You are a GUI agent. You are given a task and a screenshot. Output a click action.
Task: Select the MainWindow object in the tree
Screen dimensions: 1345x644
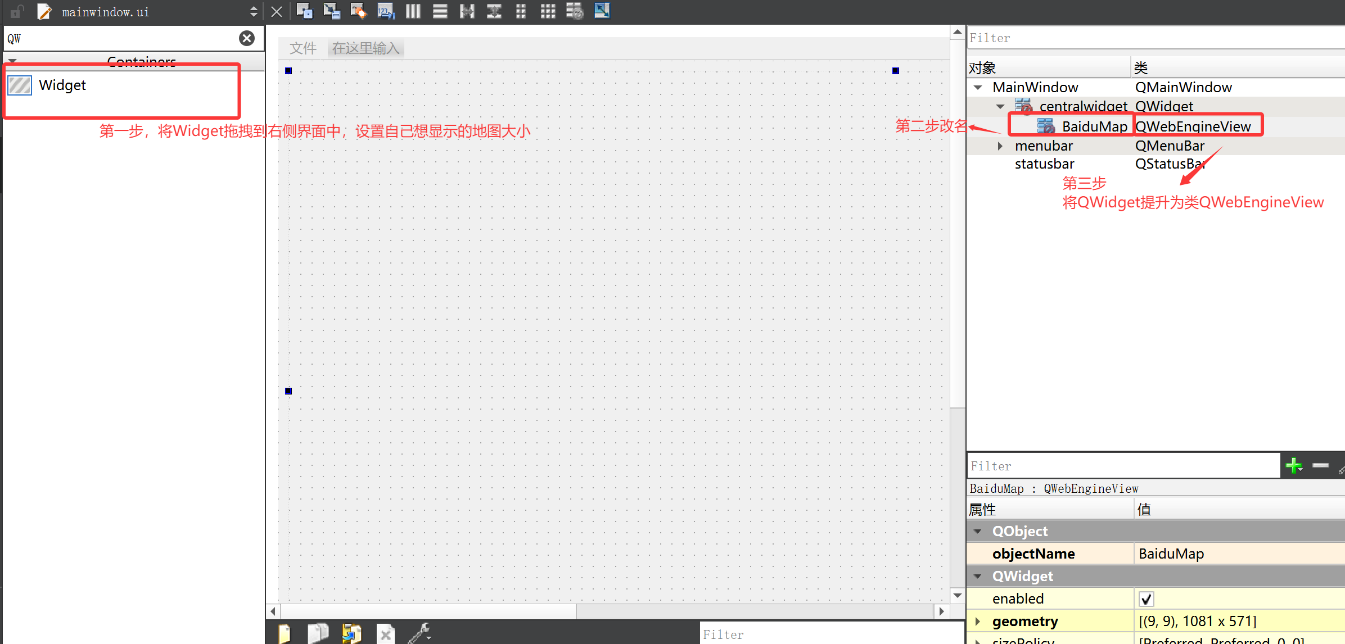tap(1035, 88)
